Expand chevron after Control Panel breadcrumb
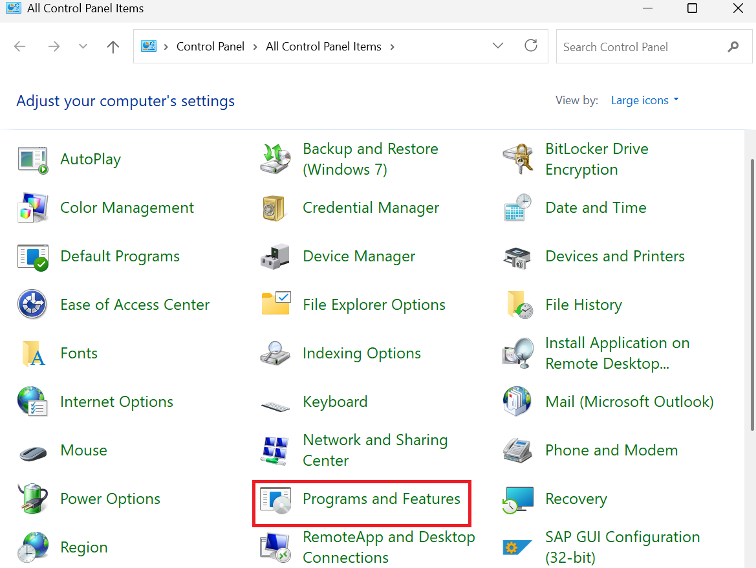The height and width of the screenshot is (568, 756). (x=255, y=47)
